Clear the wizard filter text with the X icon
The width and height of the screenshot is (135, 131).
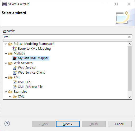[129, 37]
